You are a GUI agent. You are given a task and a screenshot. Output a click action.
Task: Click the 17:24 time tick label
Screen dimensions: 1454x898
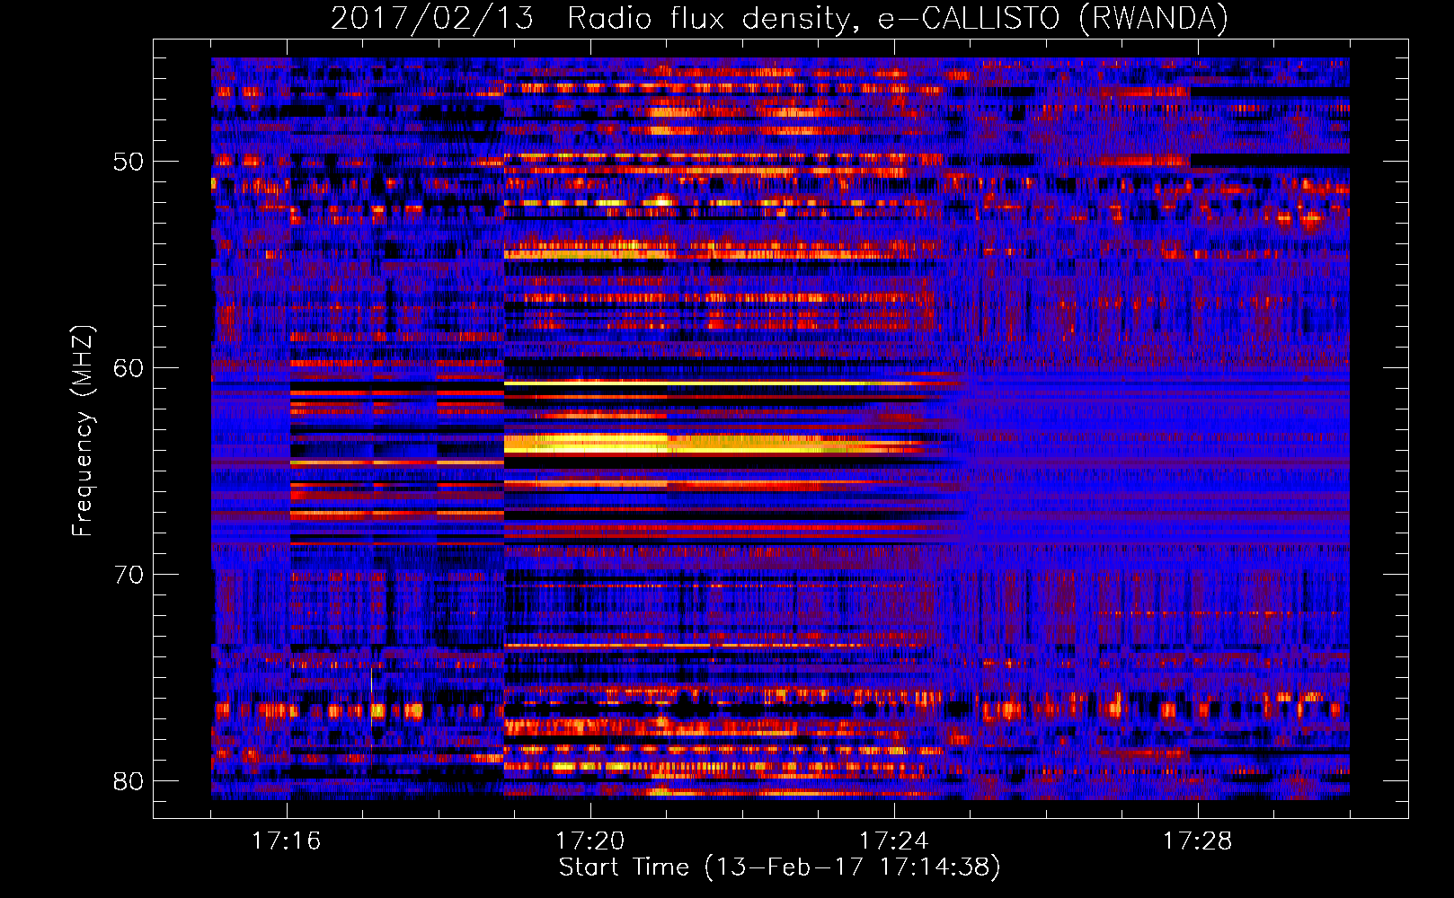coord(894,841)
